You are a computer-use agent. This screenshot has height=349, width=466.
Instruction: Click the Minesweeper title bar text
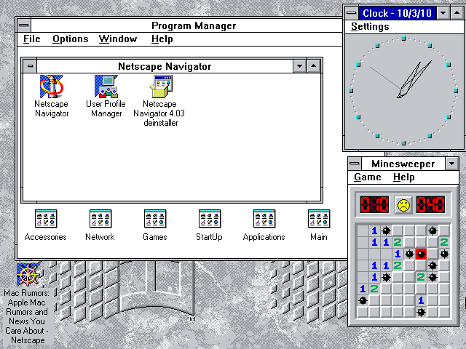point(403,164)
